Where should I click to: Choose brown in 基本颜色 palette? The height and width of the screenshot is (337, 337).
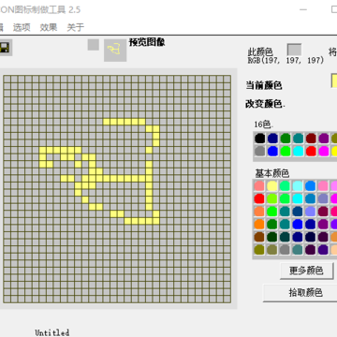point(259,237)
